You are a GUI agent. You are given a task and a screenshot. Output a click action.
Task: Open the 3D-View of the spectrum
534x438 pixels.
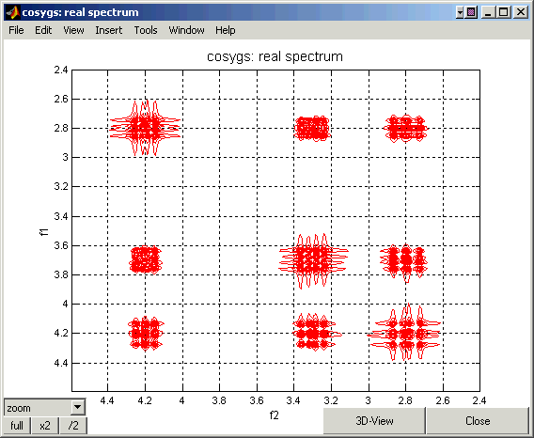(x=374, y=421)
